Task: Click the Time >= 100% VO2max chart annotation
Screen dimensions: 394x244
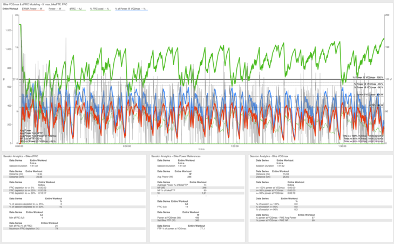Action: click(363, 136)
